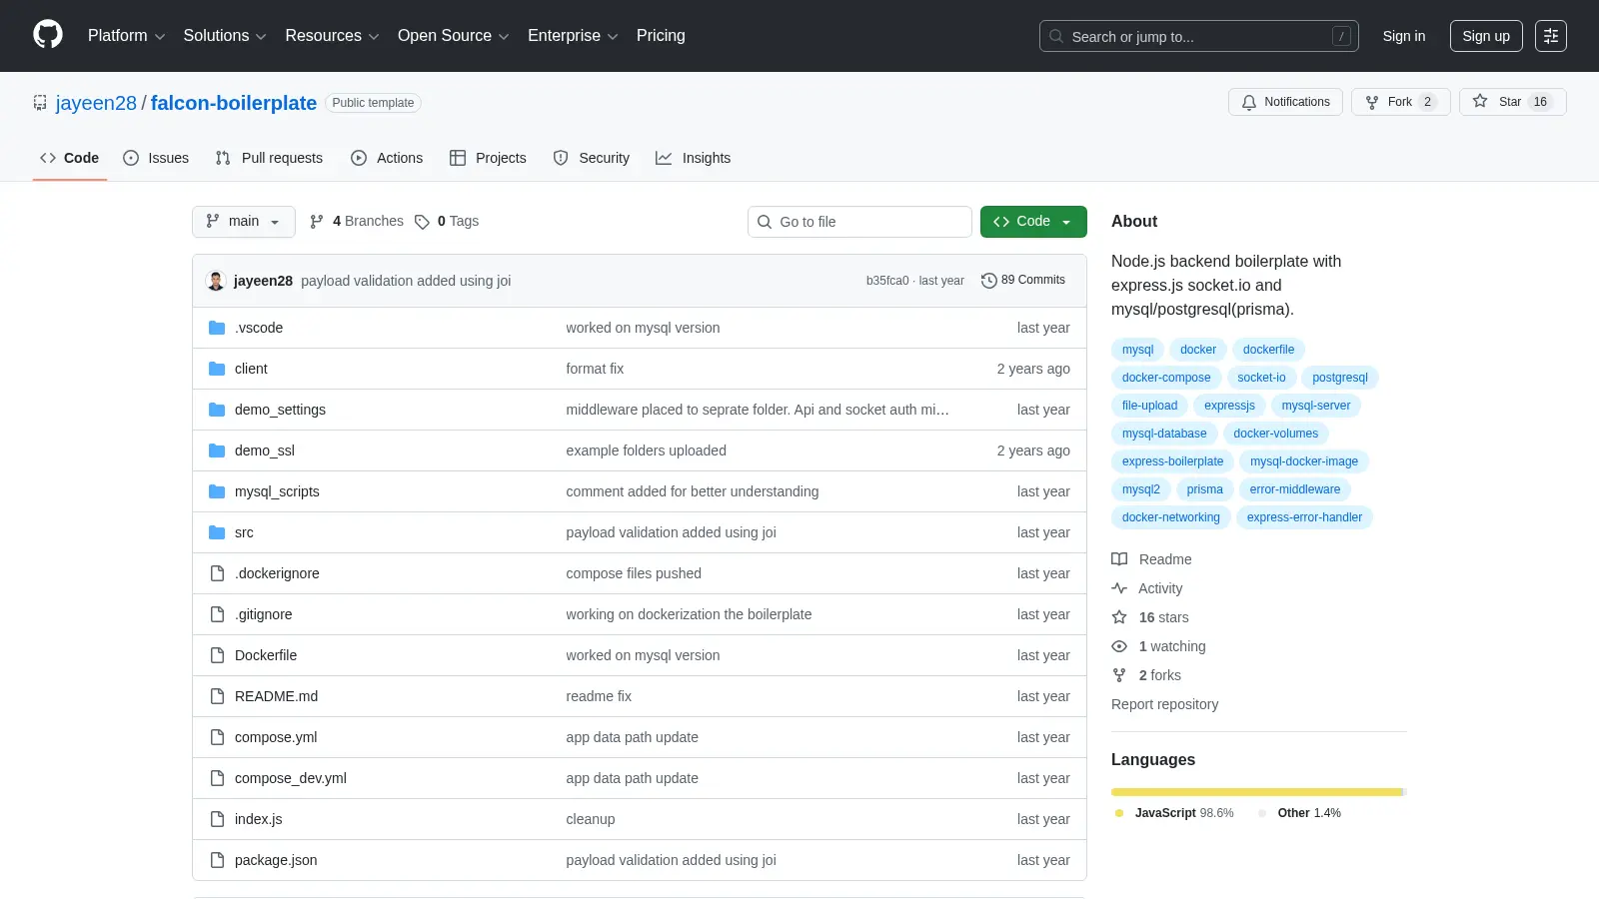Open the demo_ssl folder name
This screenshot has width=1599, height=899.
coord(265,450)
